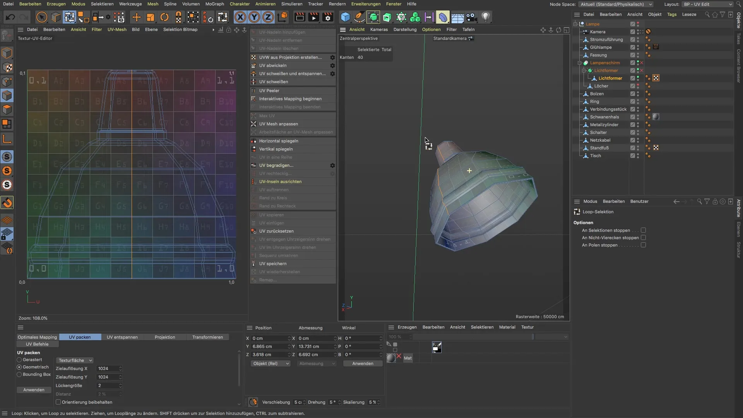This screenshot has width=743, height=418.
Task: Select the Scale tool in the toolbar
Action: (151, 17)
